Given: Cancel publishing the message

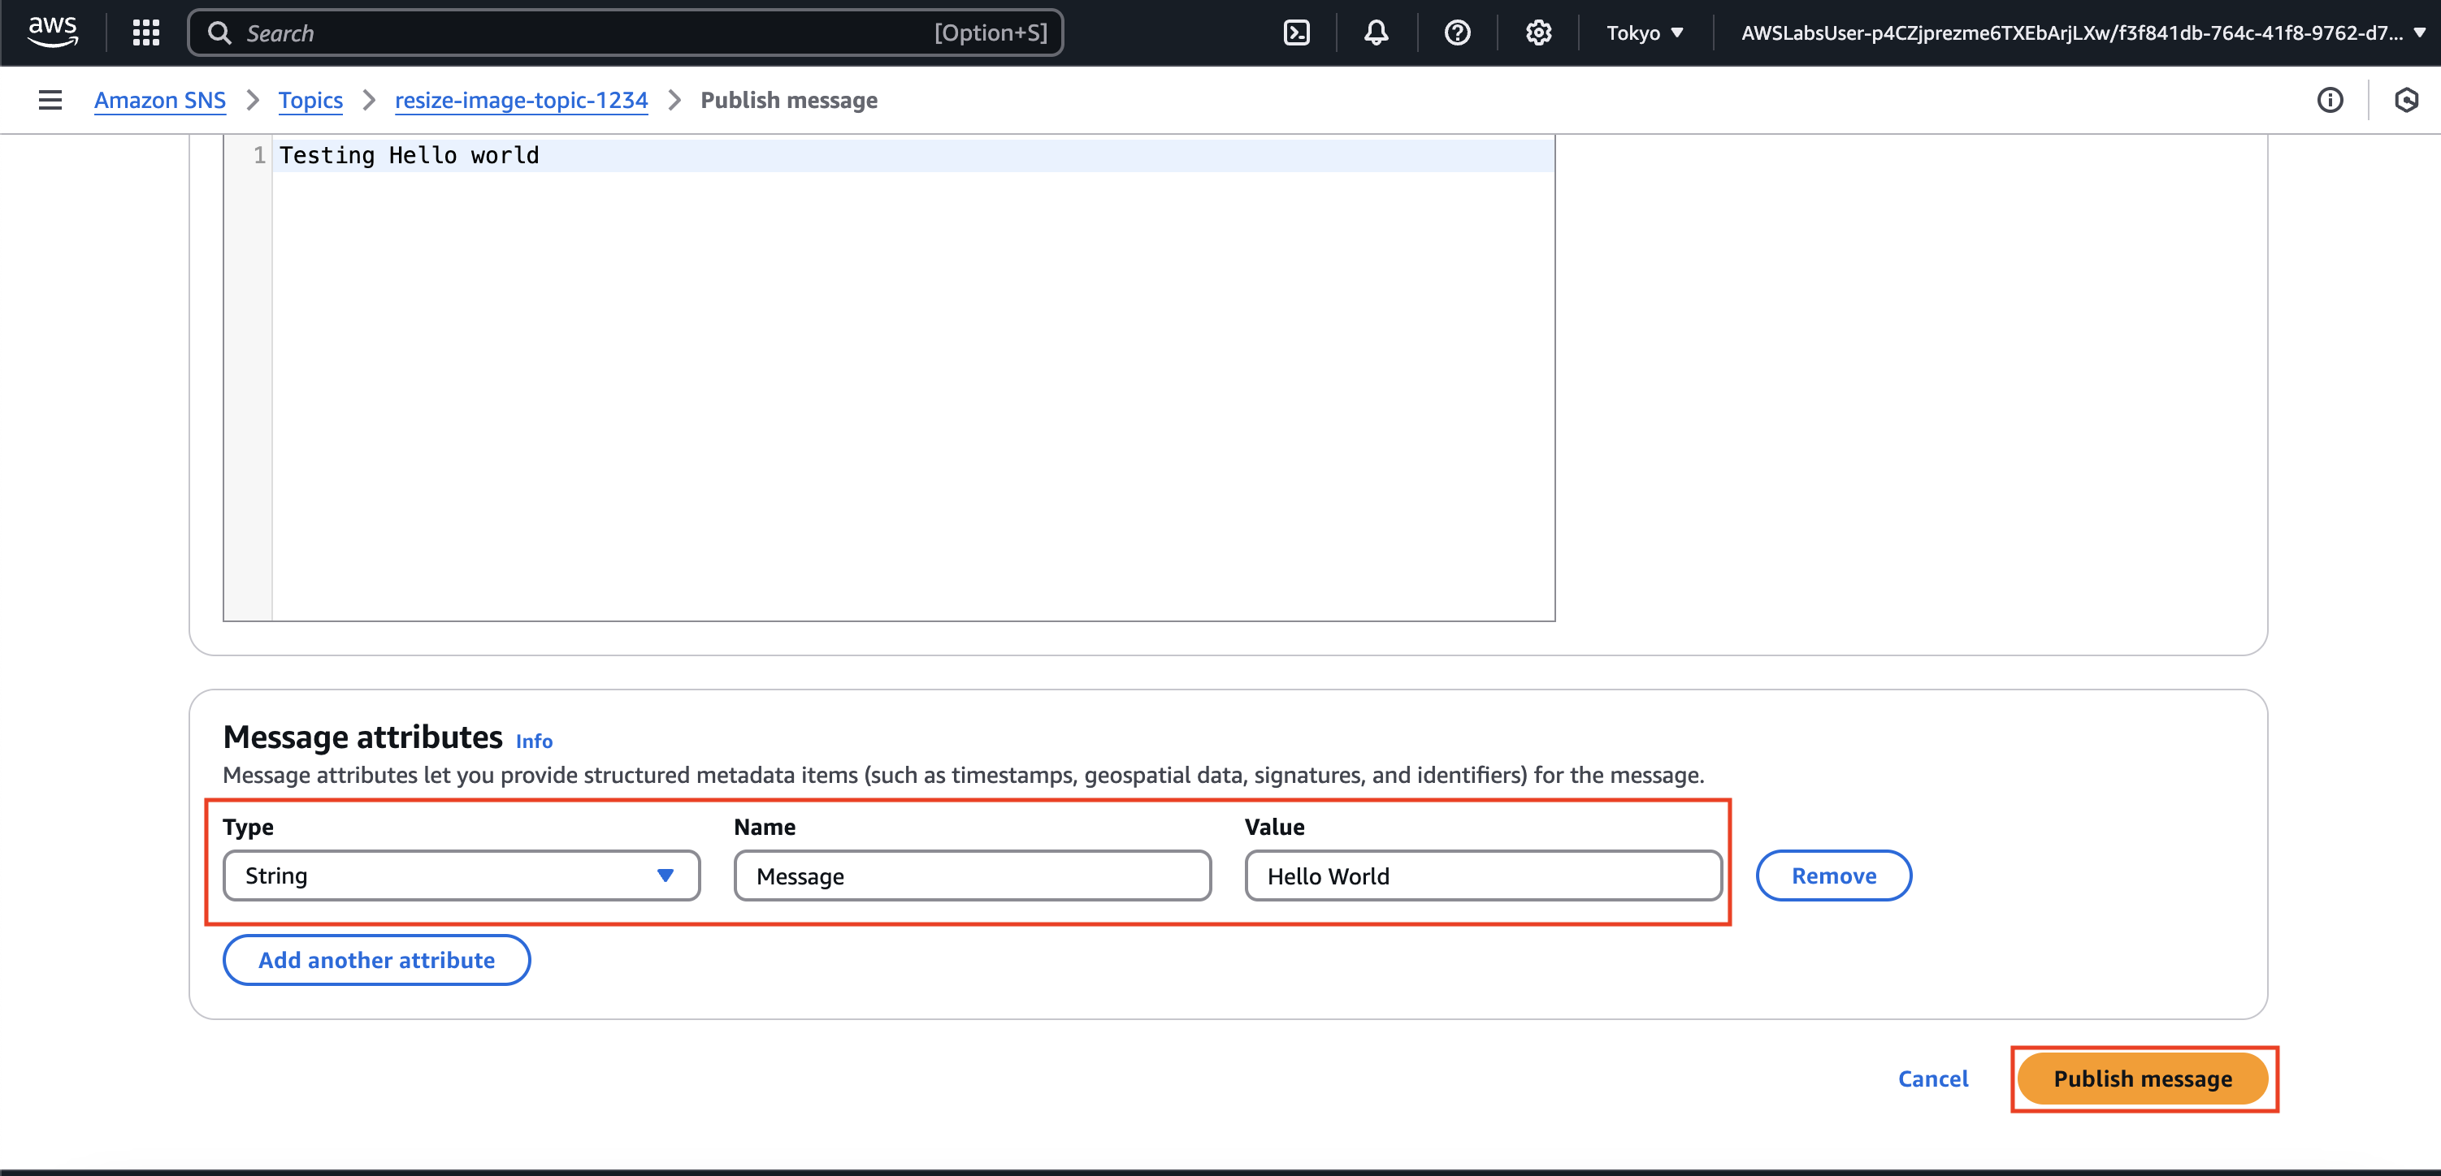Looking at the screenshot, I should [1933, 1079].
